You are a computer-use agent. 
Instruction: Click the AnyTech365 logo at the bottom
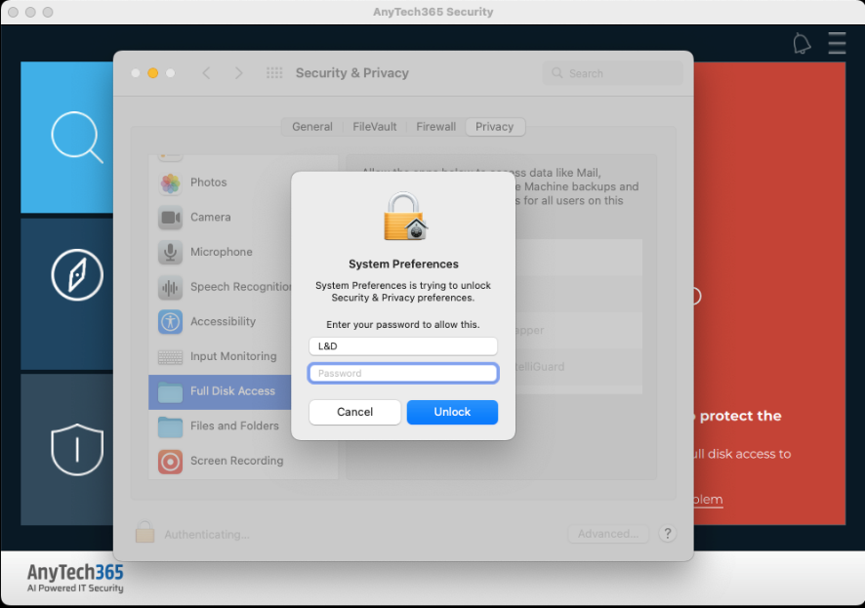pos(75,578)
